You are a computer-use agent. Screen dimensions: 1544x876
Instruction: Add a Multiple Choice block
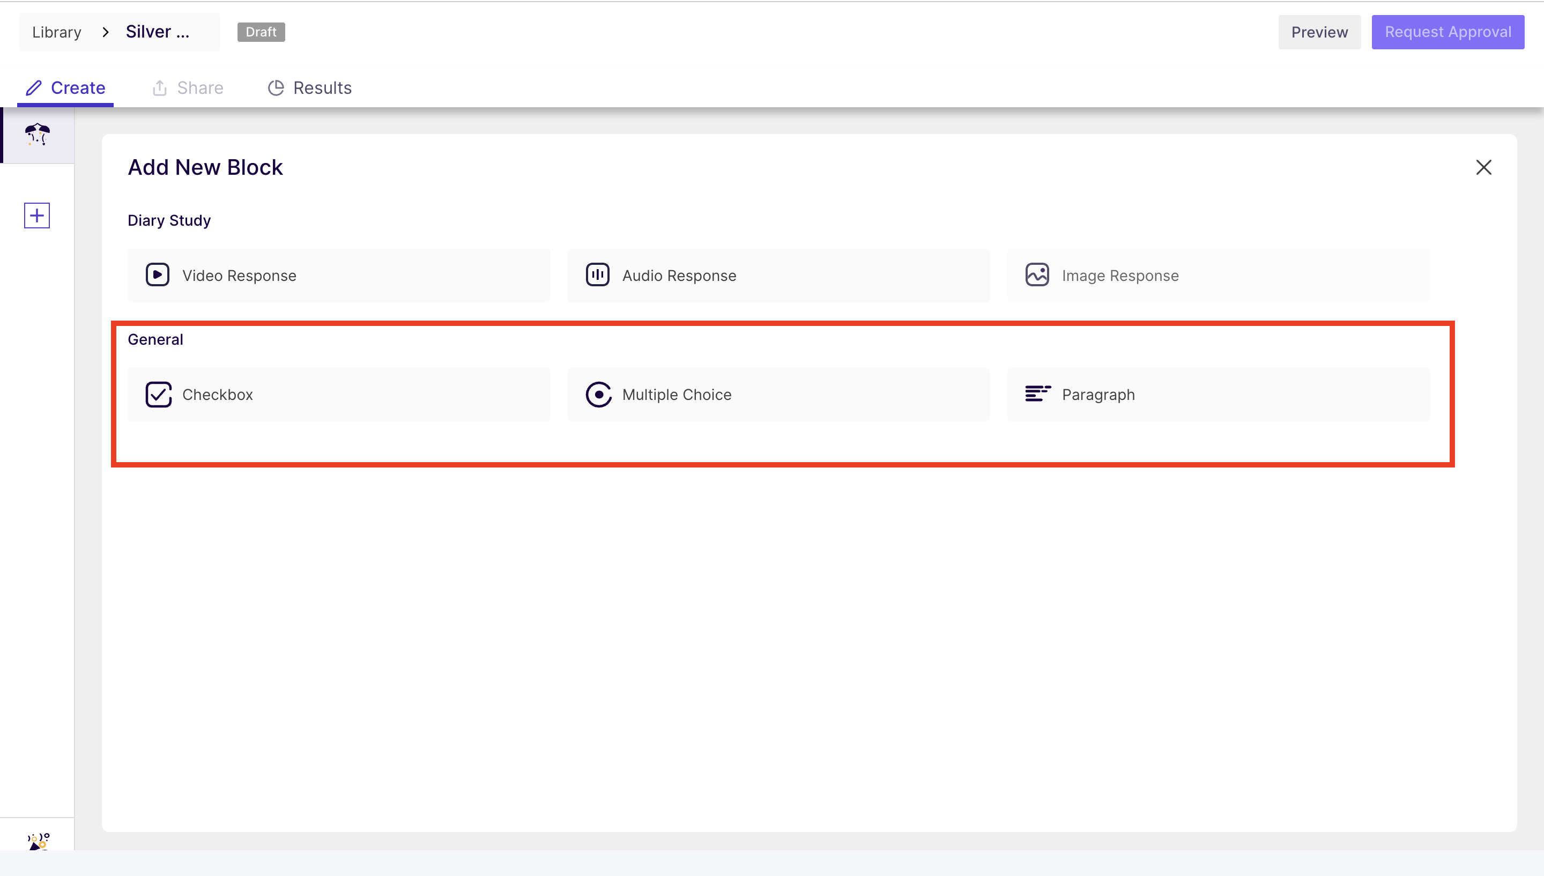[778, 395]
